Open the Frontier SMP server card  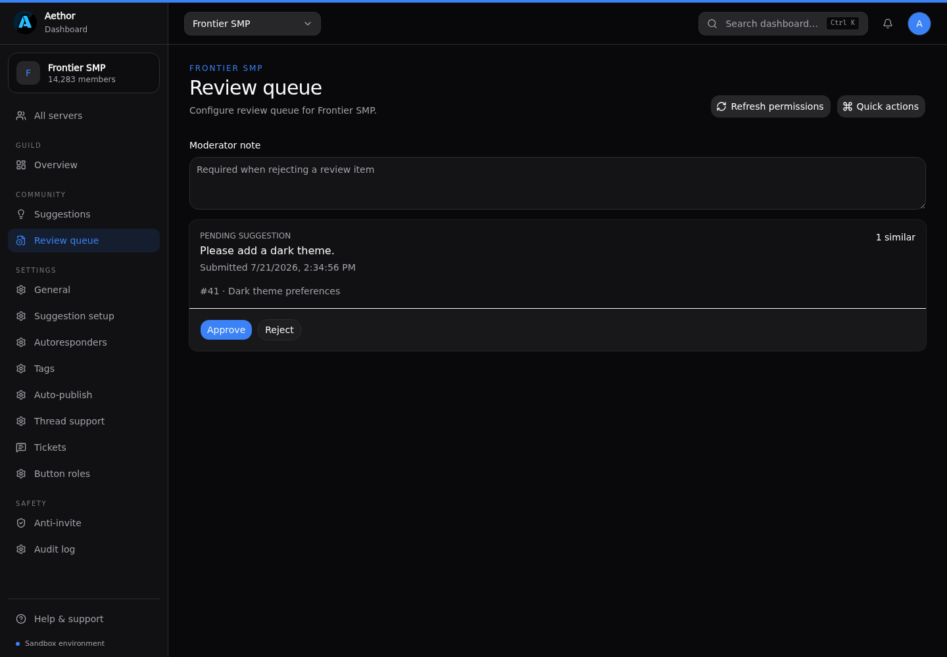pos(84,73)
